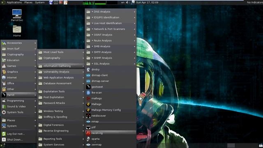Open Reverse Engineering submenu
This screenshot has height=148, width=263.
click(x=61, y=131)
